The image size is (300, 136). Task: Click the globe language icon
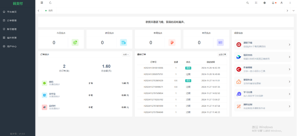coord(265,3)
